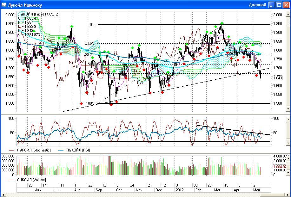291x197 pixels.
Task: Click the May month label on timeline
Action: click(256, 190)
